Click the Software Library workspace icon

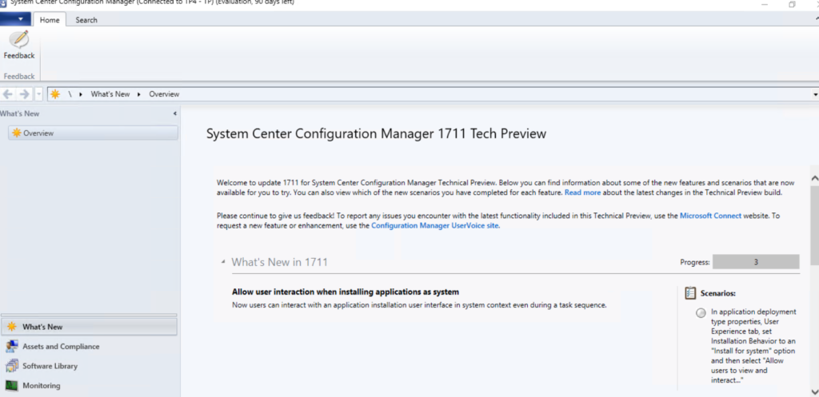[11, 366]
